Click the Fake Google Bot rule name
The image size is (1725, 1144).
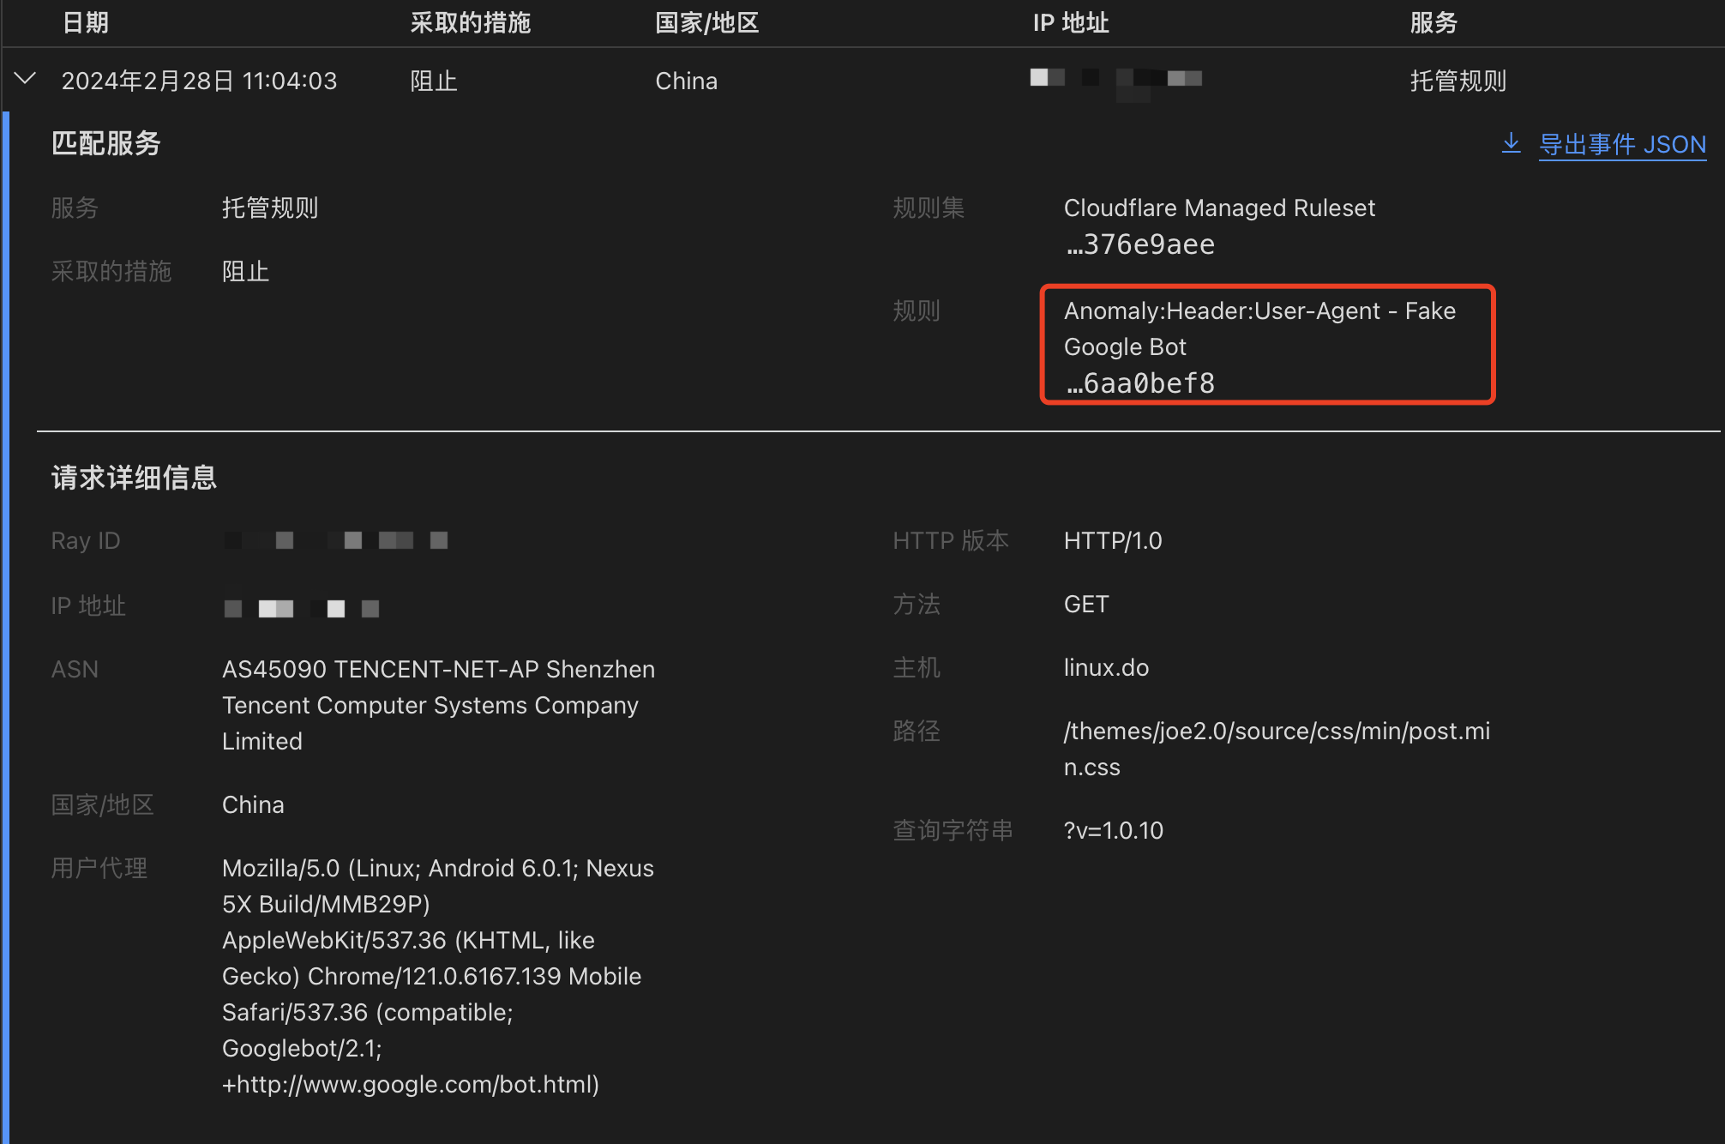(x=1259, y=328)
